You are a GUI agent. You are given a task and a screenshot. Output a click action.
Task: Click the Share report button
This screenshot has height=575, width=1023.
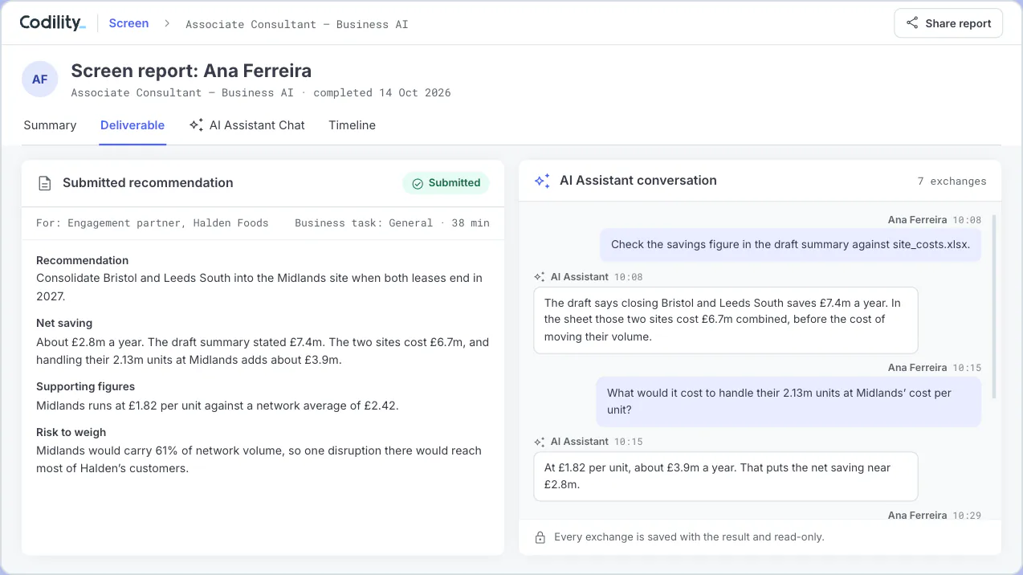coord(948,23)
